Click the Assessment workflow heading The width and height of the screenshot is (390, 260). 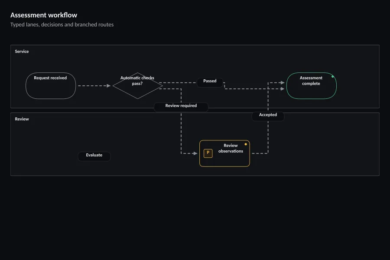tap(44, 15)
